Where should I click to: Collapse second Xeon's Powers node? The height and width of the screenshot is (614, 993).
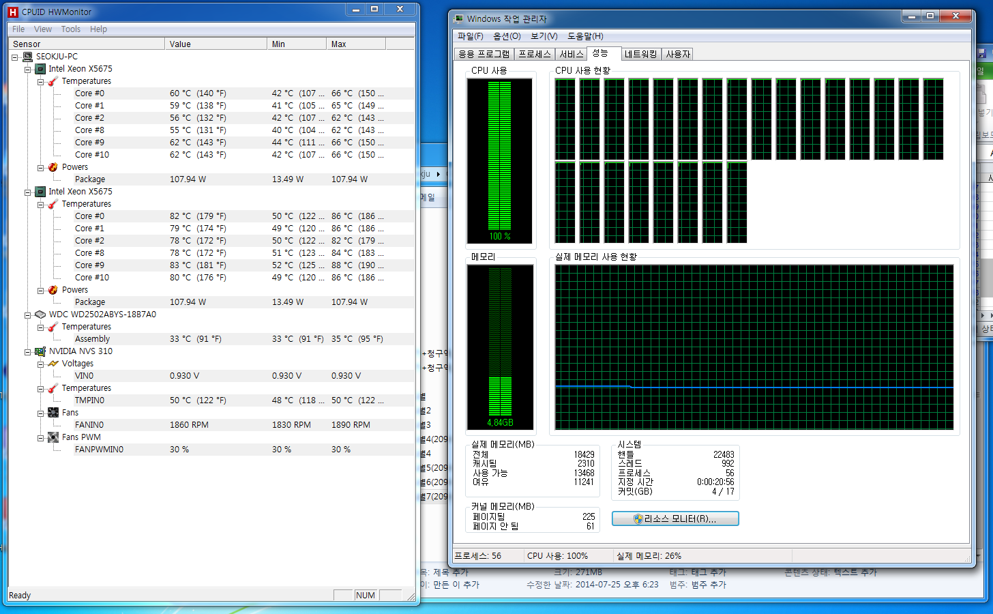pyautogui.click(x=41, y=291)
